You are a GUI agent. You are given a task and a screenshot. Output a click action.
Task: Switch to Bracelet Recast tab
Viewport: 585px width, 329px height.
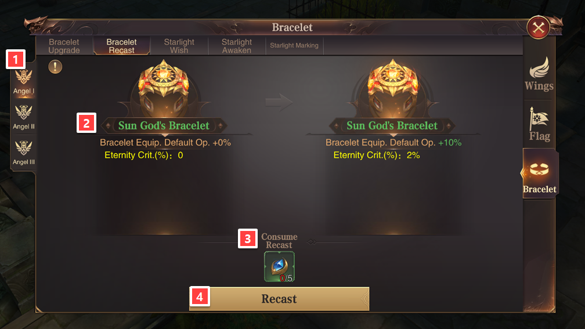(x=122, y=46)
